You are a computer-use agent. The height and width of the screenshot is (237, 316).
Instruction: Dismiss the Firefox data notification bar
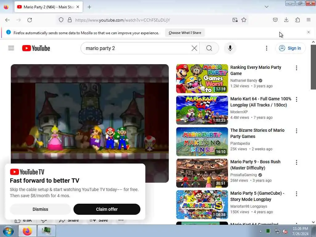tap(309, 32)
